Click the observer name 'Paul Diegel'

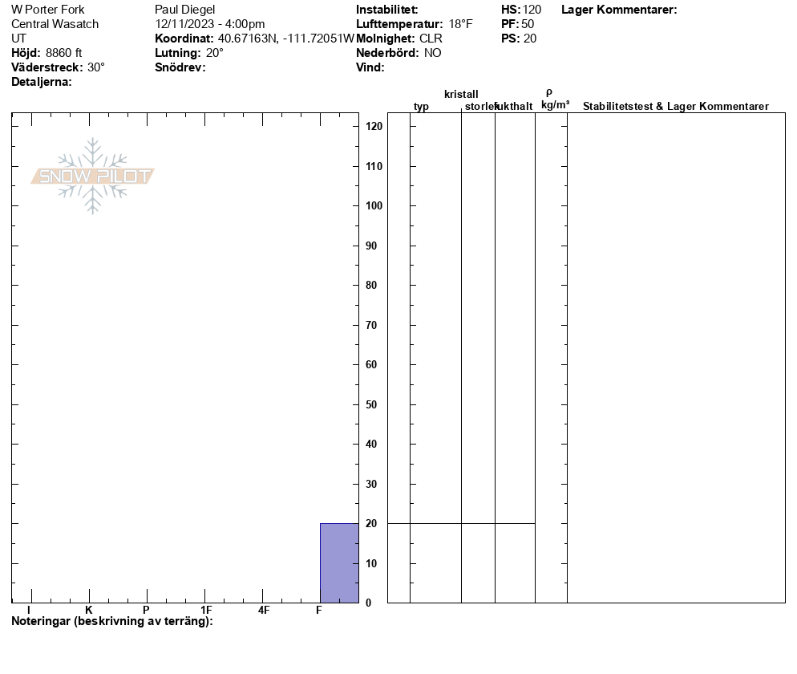(185, 10)
